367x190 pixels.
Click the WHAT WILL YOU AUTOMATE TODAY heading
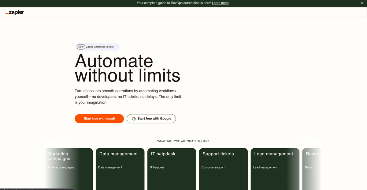click(x=183, y=141)
